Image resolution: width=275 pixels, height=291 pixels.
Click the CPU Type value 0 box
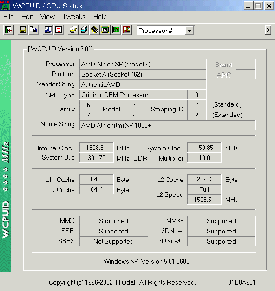click(197, 95)
